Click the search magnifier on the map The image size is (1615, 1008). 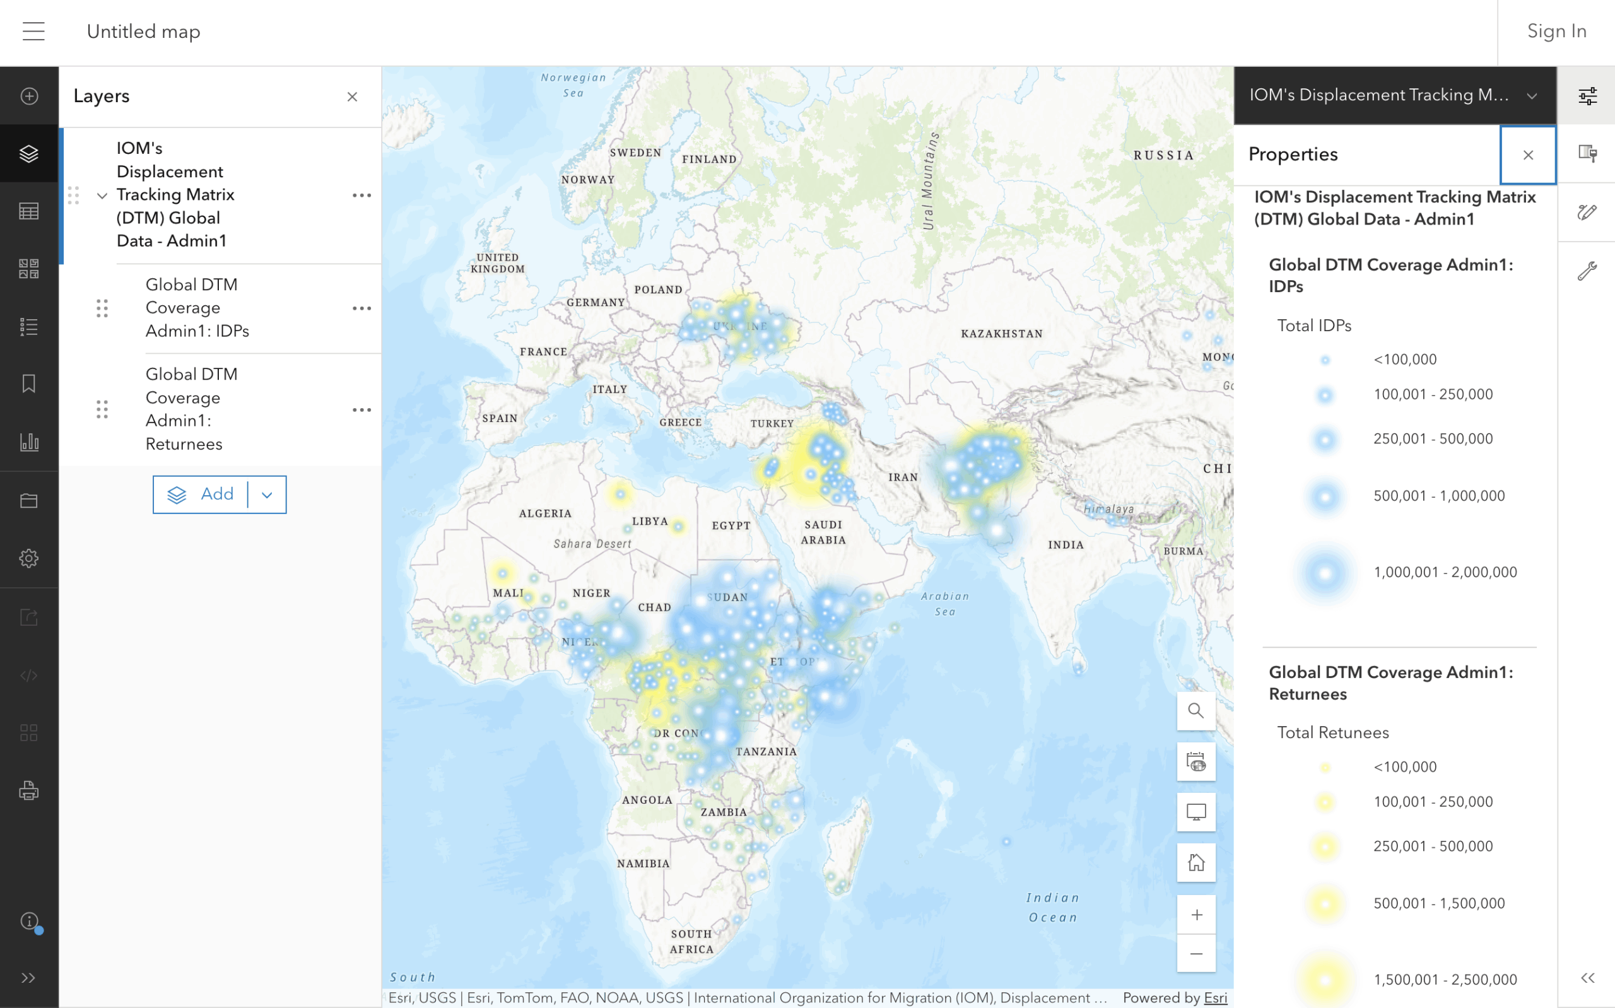[1195, 711]
